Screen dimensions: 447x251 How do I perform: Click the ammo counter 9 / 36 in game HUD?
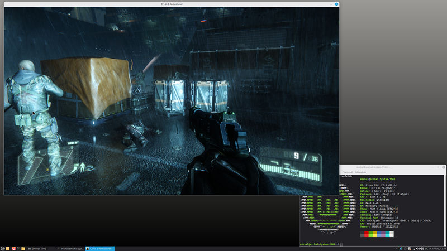tap(306, 157)
